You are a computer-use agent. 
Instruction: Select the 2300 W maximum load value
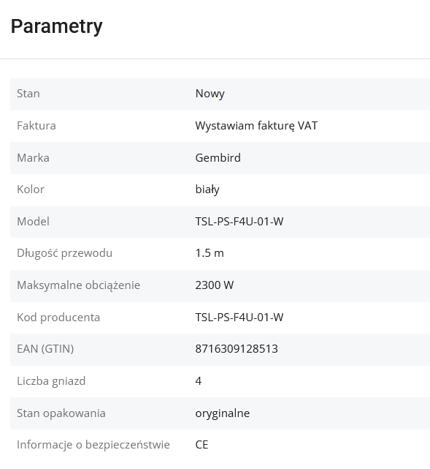click(214, 285)
